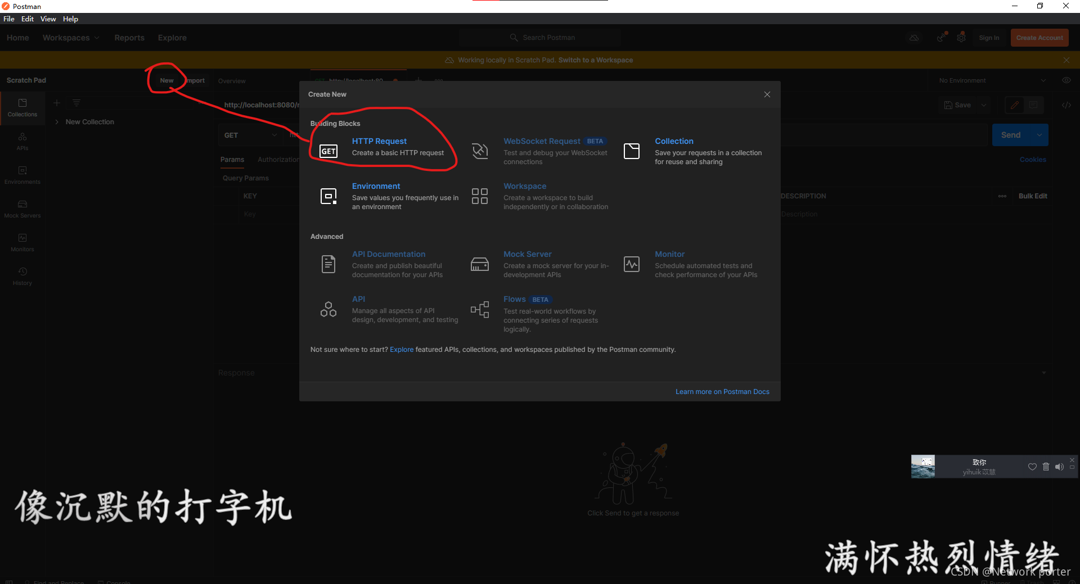Viewport: 1080px width, 584px height.
Task: Go to the Explore tab
Action: pyautogui.click(x=172, y=38)
